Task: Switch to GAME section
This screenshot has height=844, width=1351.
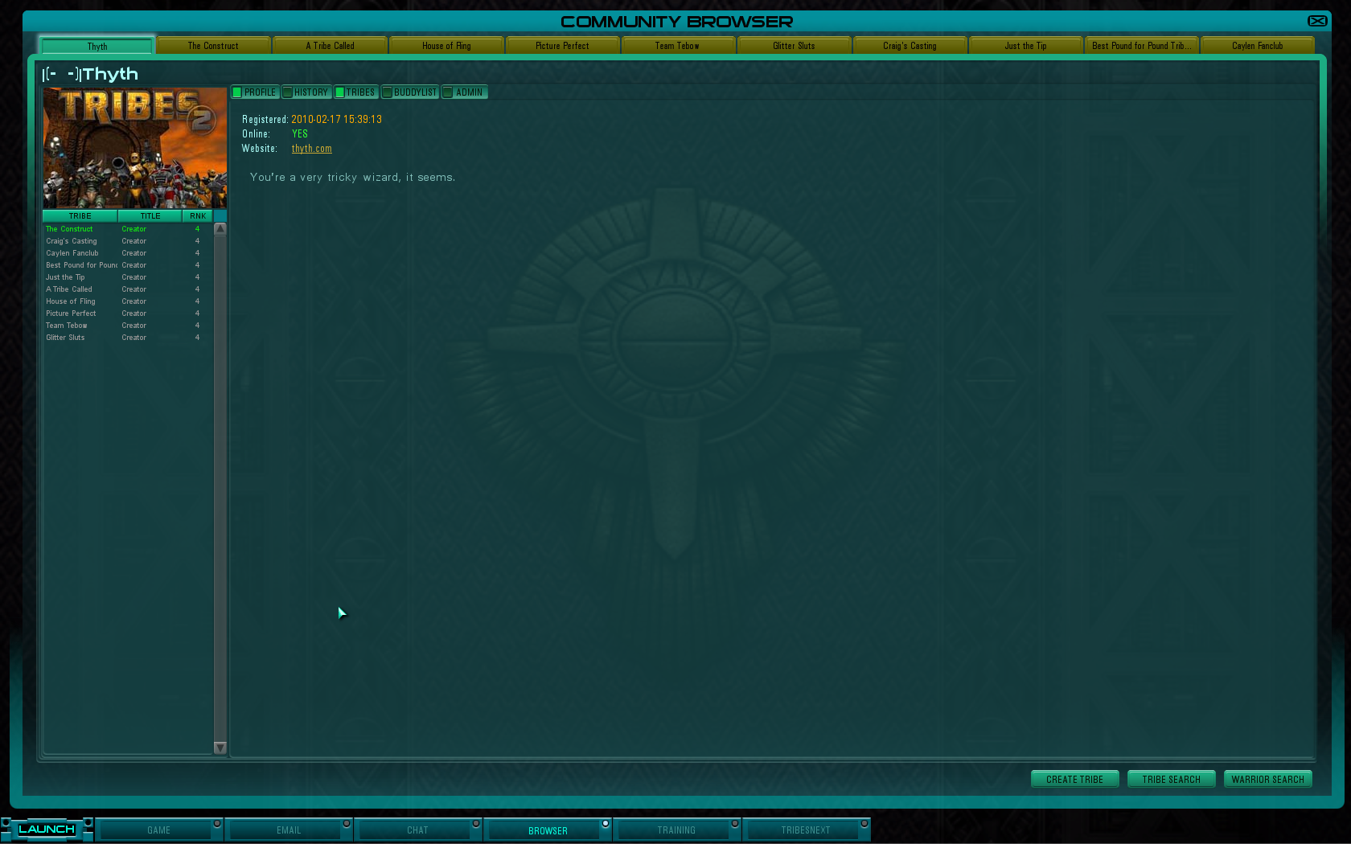Action: pos(158,830)
